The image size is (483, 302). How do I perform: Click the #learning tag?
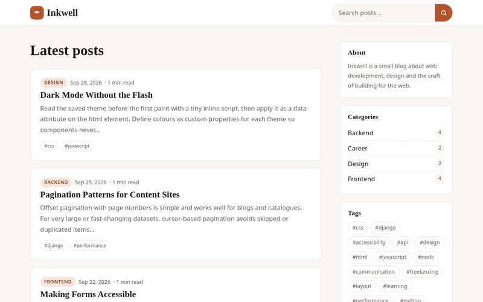click(395, 286)
